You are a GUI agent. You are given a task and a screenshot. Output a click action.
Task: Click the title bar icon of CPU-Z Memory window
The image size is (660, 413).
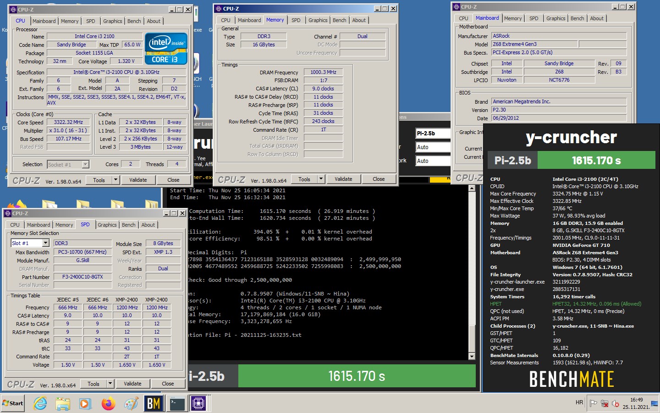[x=218, y=8]
